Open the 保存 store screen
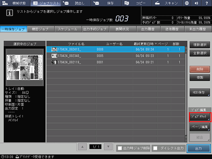Screen dimensions: 212x159 click(106, 3)
